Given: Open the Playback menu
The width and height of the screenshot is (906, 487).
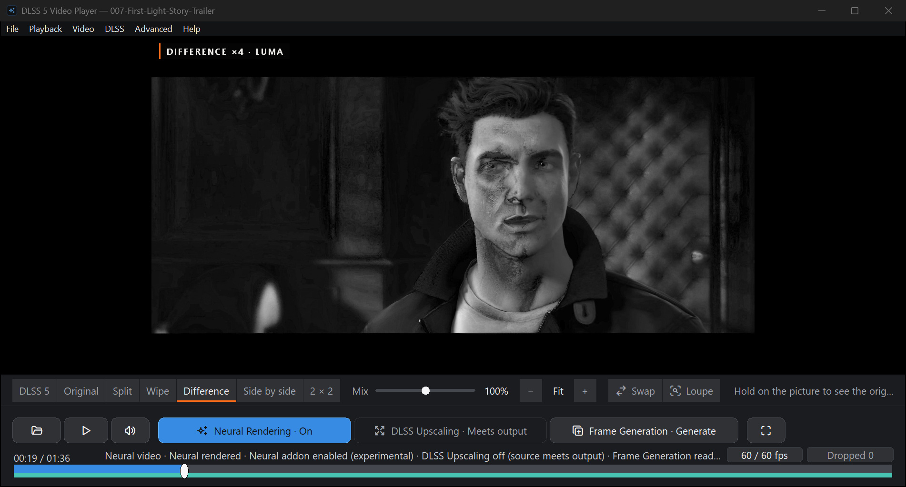Looking at the screenshot, I should [x=45, y=29].
